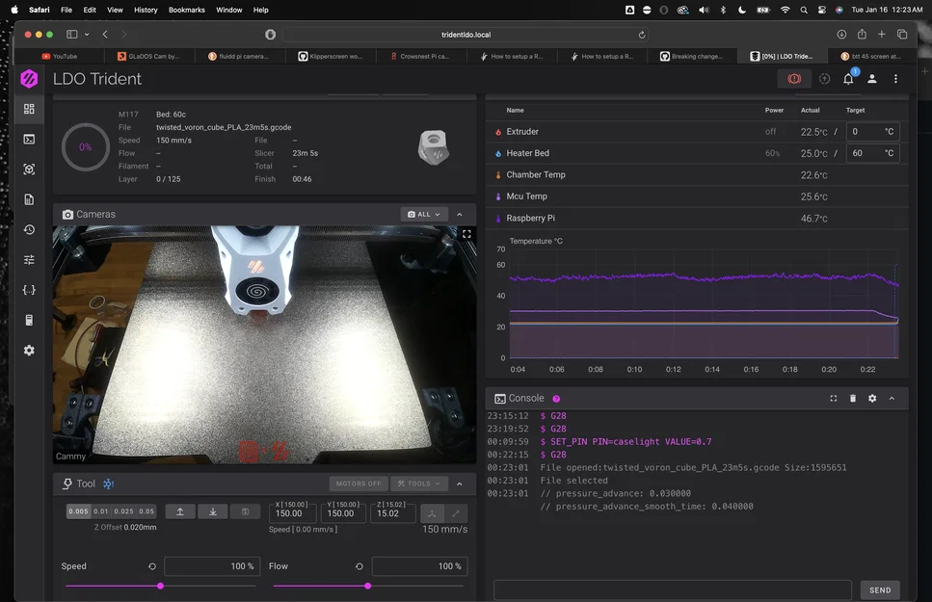Trigger the red emergency stop button
The image size is (932, 602).
pyautogui.click(x=794, y=78)
